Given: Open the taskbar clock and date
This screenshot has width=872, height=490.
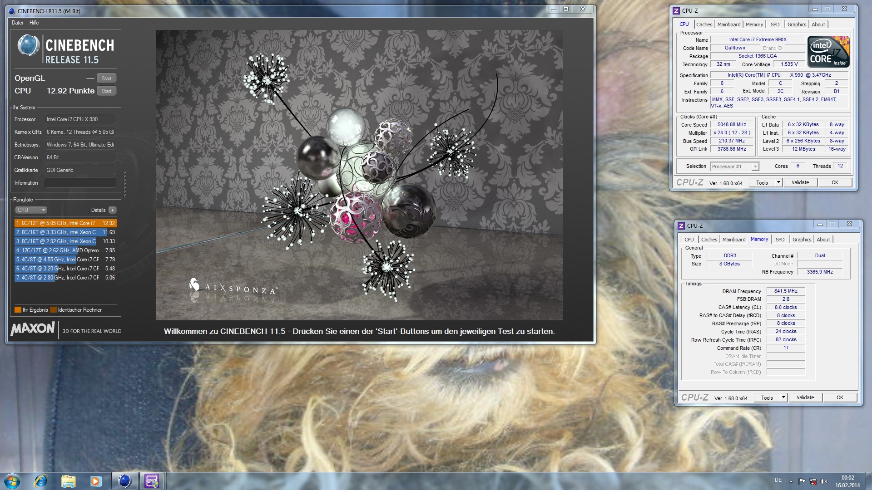Looking at the screenshot, I should [847, 481].
